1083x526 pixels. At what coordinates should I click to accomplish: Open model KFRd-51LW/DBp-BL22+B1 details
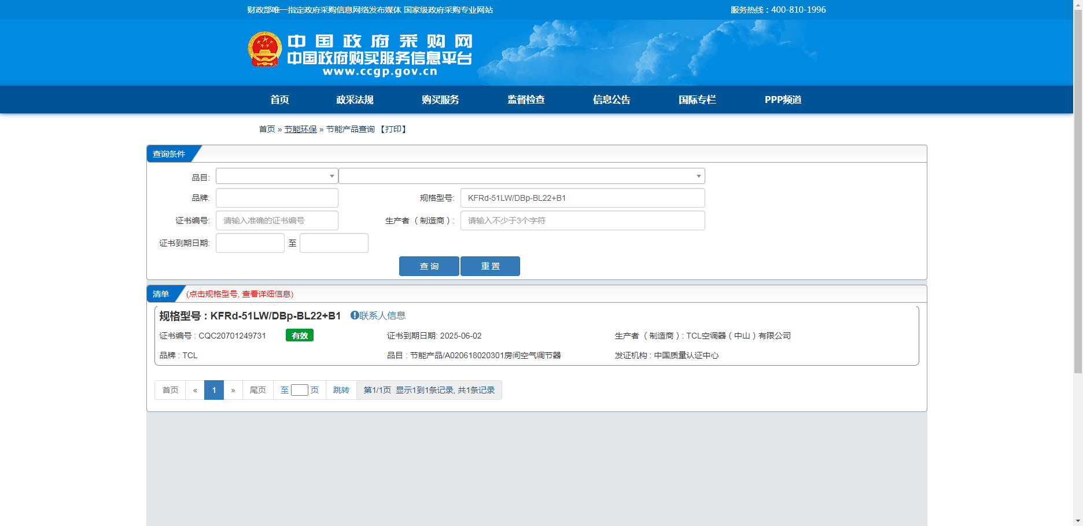point(275,316)
